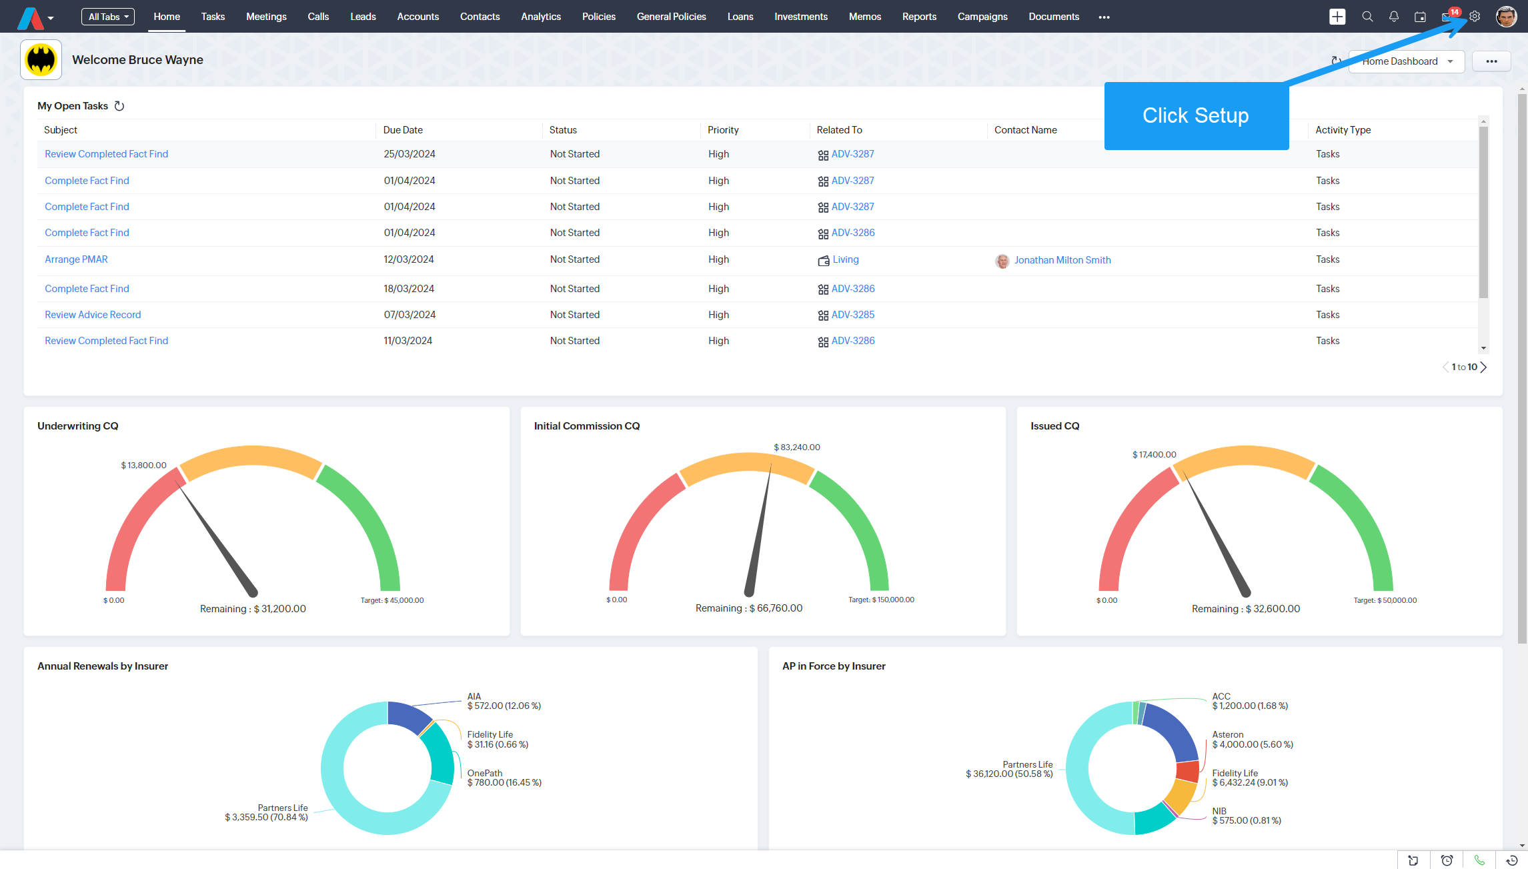Image resolution: width=1528 pixels, height=869 pixels.
Task: Click the Setup gear icon
Action: pyautogui.click(x=1475, y=17)
